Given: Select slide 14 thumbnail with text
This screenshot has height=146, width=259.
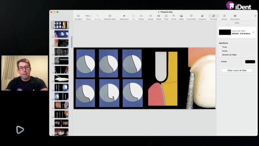Looking at the screenshot, I should 62,43.
